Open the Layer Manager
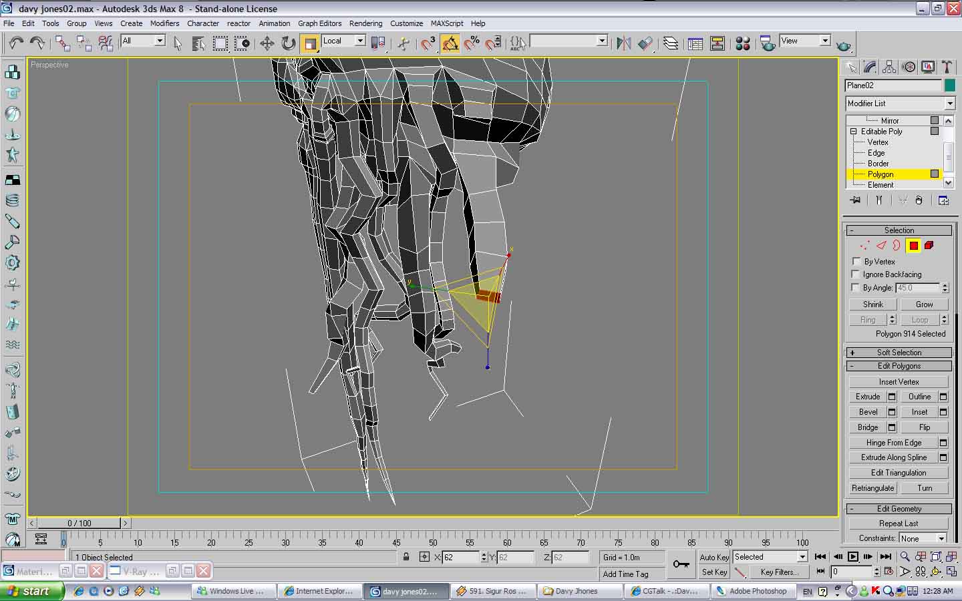The width and height of the screenshot is (962, 601). pyautogui.click(x=671, y=43)
